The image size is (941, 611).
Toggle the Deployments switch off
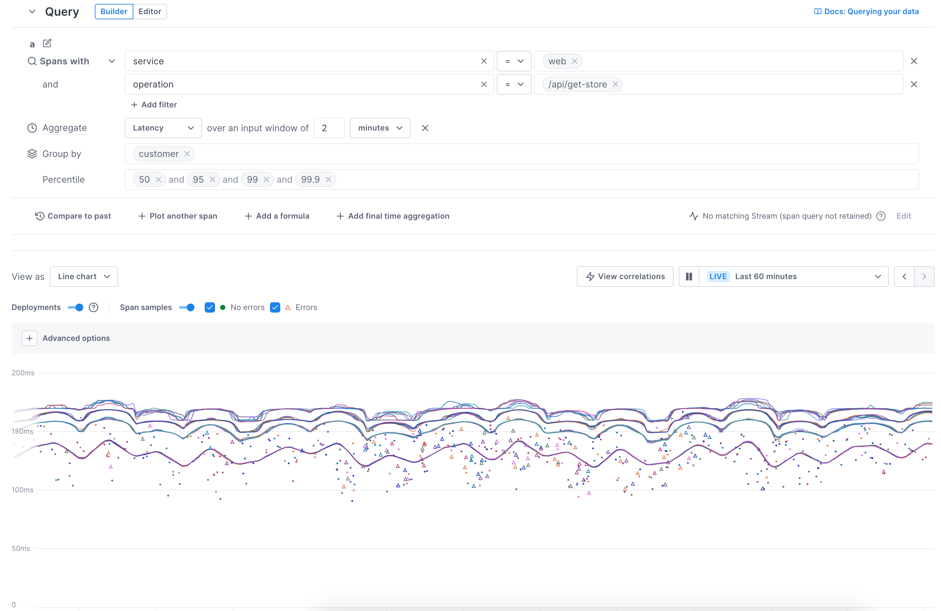pos(75,307)
